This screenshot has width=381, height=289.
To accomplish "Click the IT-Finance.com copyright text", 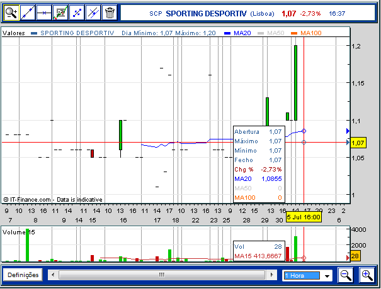I will (x=53, y=200).
